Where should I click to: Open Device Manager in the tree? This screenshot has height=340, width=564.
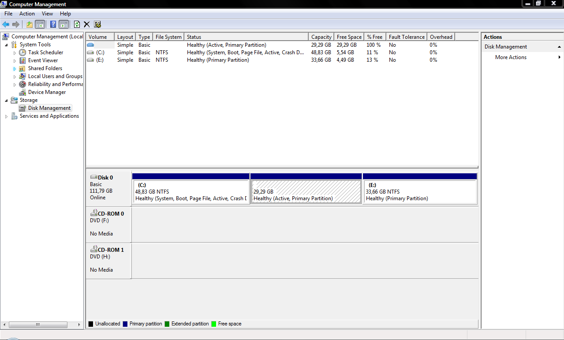[x=47, y=92]
